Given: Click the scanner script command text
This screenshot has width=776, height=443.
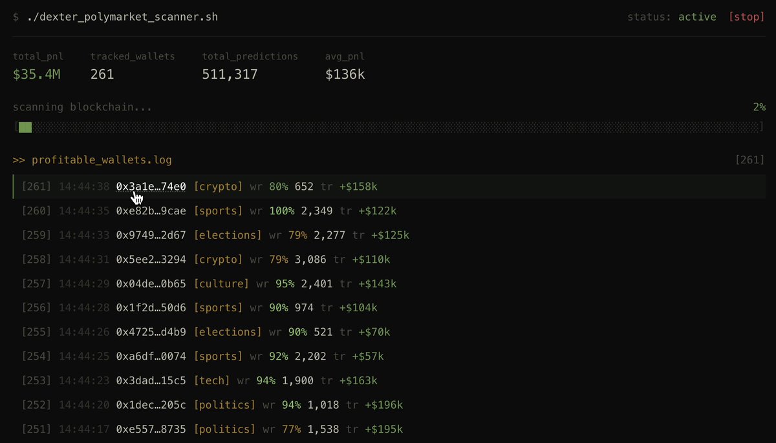Looking at the screenshot, I should 122,17.
